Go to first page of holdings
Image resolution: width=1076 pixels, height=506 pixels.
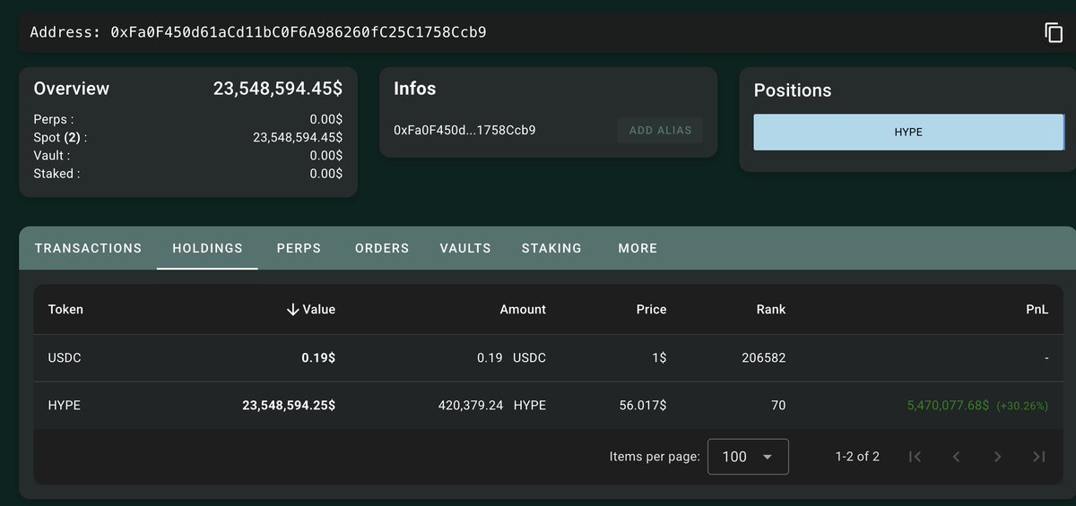(x=915, y=457)
